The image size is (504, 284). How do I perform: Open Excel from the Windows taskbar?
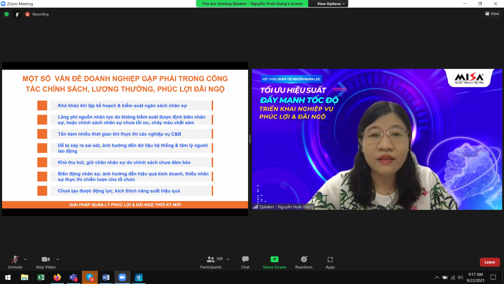point(41,277)
